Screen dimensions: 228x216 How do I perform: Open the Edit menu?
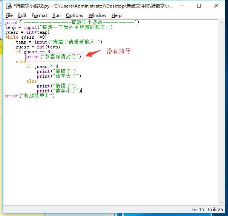click(22, 15)
